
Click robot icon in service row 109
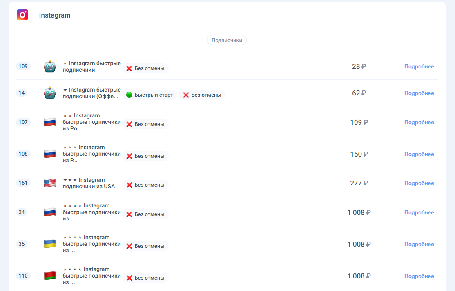click(x=50, y=66)
